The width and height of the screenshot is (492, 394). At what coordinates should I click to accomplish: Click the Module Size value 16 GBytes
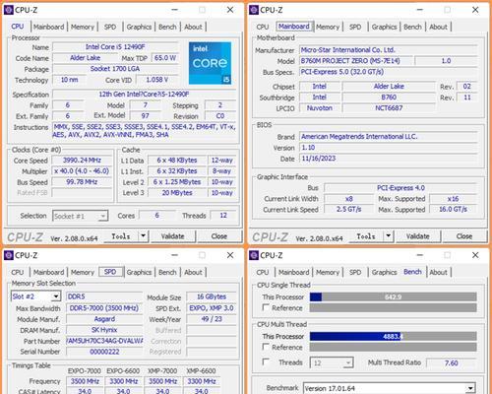coord(212,296)
